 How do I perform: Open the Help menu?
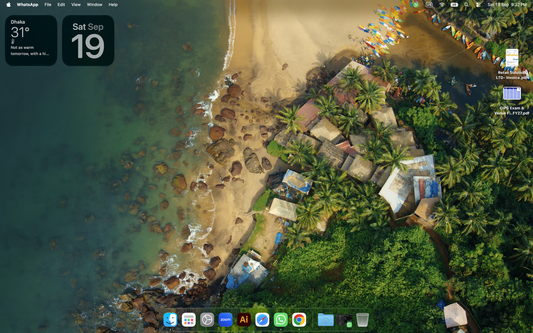point(113,4)
